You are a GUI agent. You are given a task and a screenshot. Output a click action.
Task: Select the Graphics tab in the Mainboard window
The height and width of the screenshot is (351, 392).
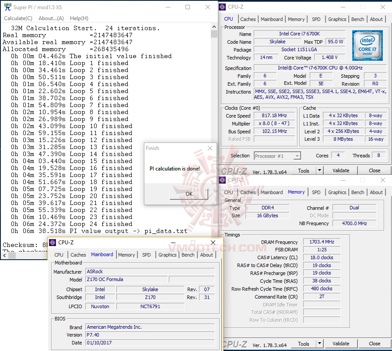167,255
